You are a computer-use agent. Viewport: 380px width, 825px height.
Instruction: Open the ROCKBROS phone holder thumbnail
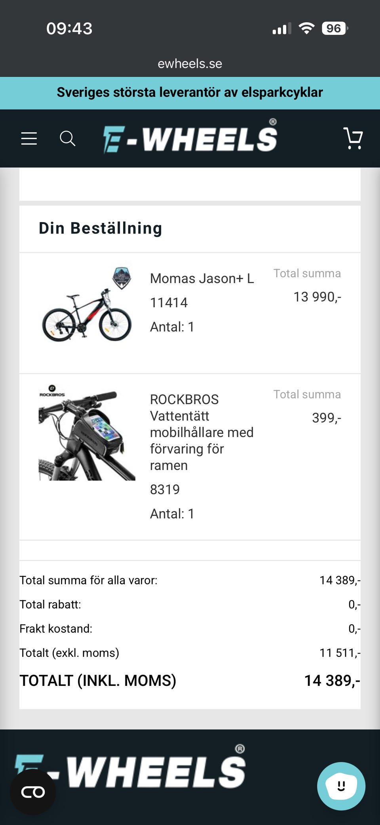click(x=87, y=432)
